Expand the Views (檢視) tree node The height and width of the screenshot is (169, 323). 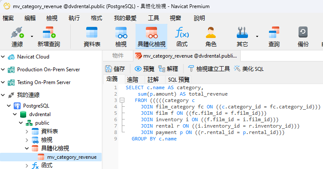(27, 140)
